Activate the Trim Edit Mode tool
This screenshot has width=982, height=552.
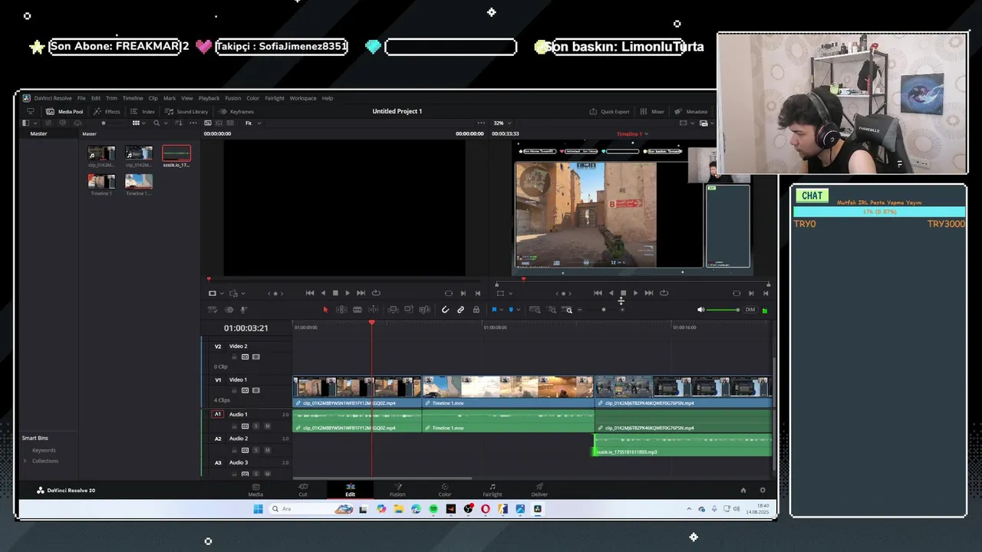341,310
